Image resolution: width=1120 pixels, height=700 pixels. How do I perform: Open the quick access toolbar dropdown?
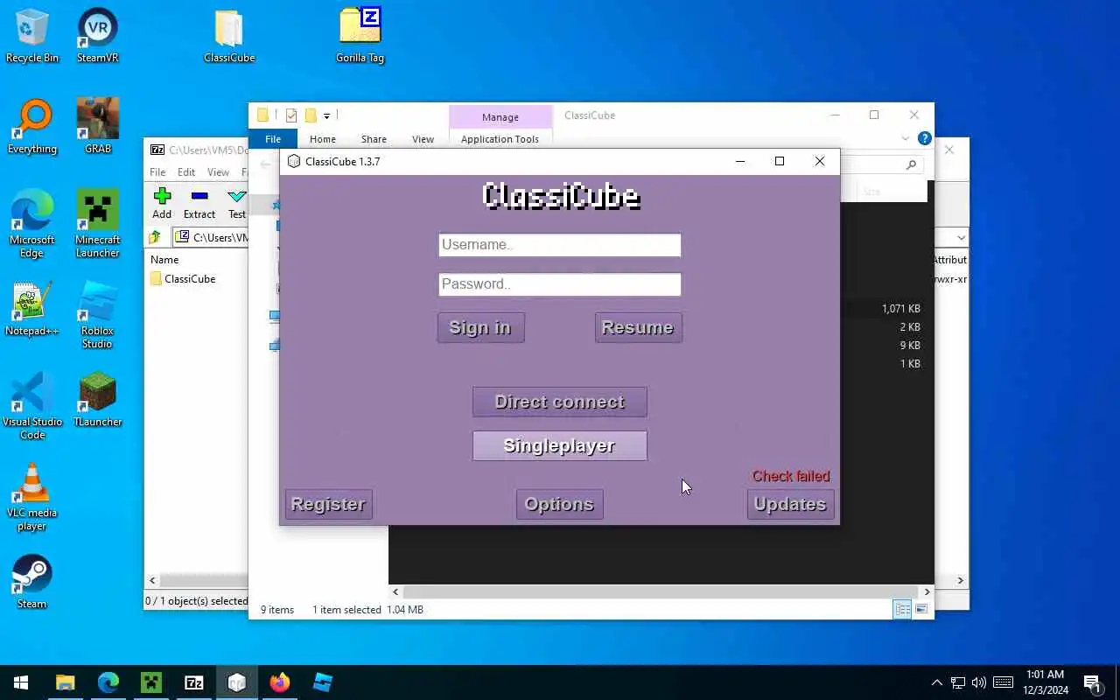[x=326, y=115]
